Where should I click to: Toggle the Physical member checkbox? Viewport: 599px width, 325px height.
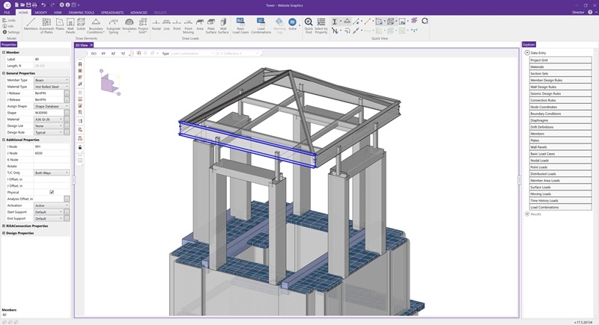[x=52, y=192]
